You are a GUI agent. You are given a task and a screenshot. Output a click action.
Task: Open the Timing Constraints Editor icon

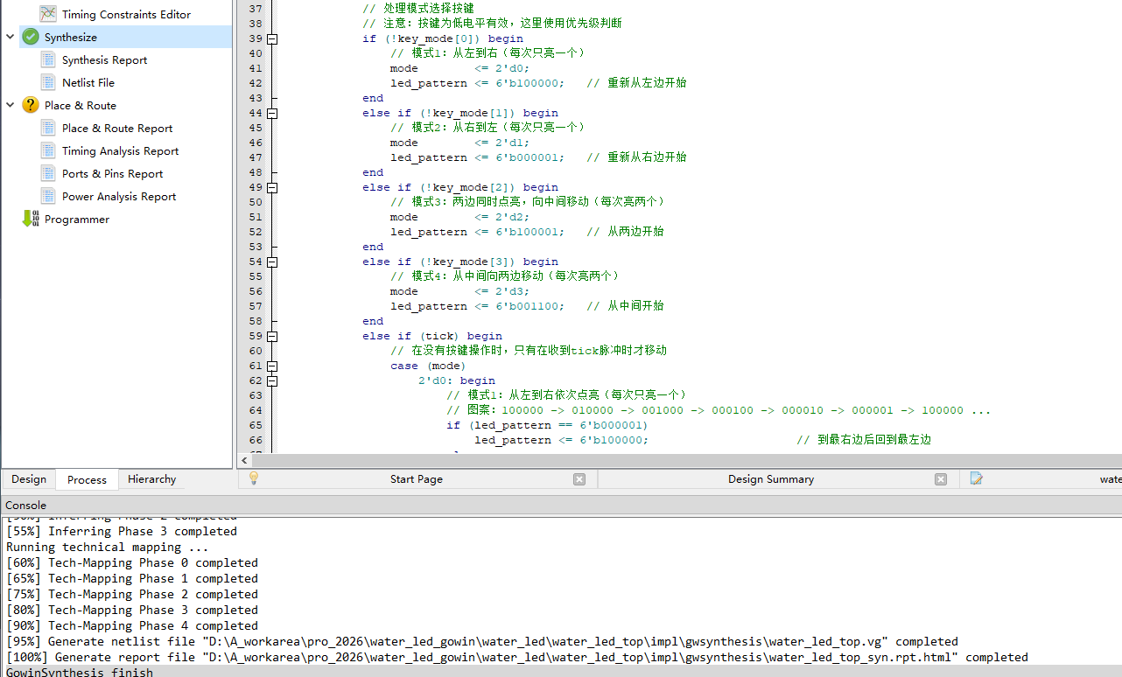[48, 14]
